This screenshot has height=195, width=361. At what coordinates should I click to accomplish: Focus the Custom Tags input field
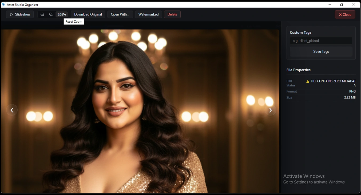pos(321,41)
